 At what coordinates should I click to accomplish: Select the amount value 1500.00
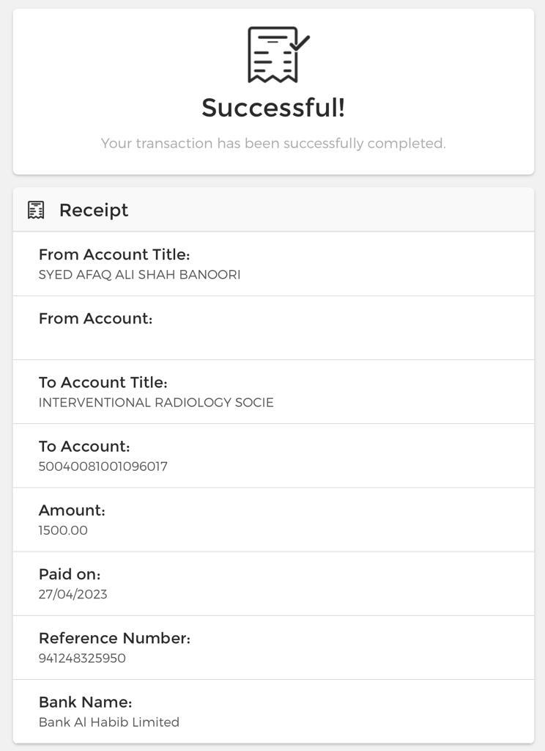(63, 530)
